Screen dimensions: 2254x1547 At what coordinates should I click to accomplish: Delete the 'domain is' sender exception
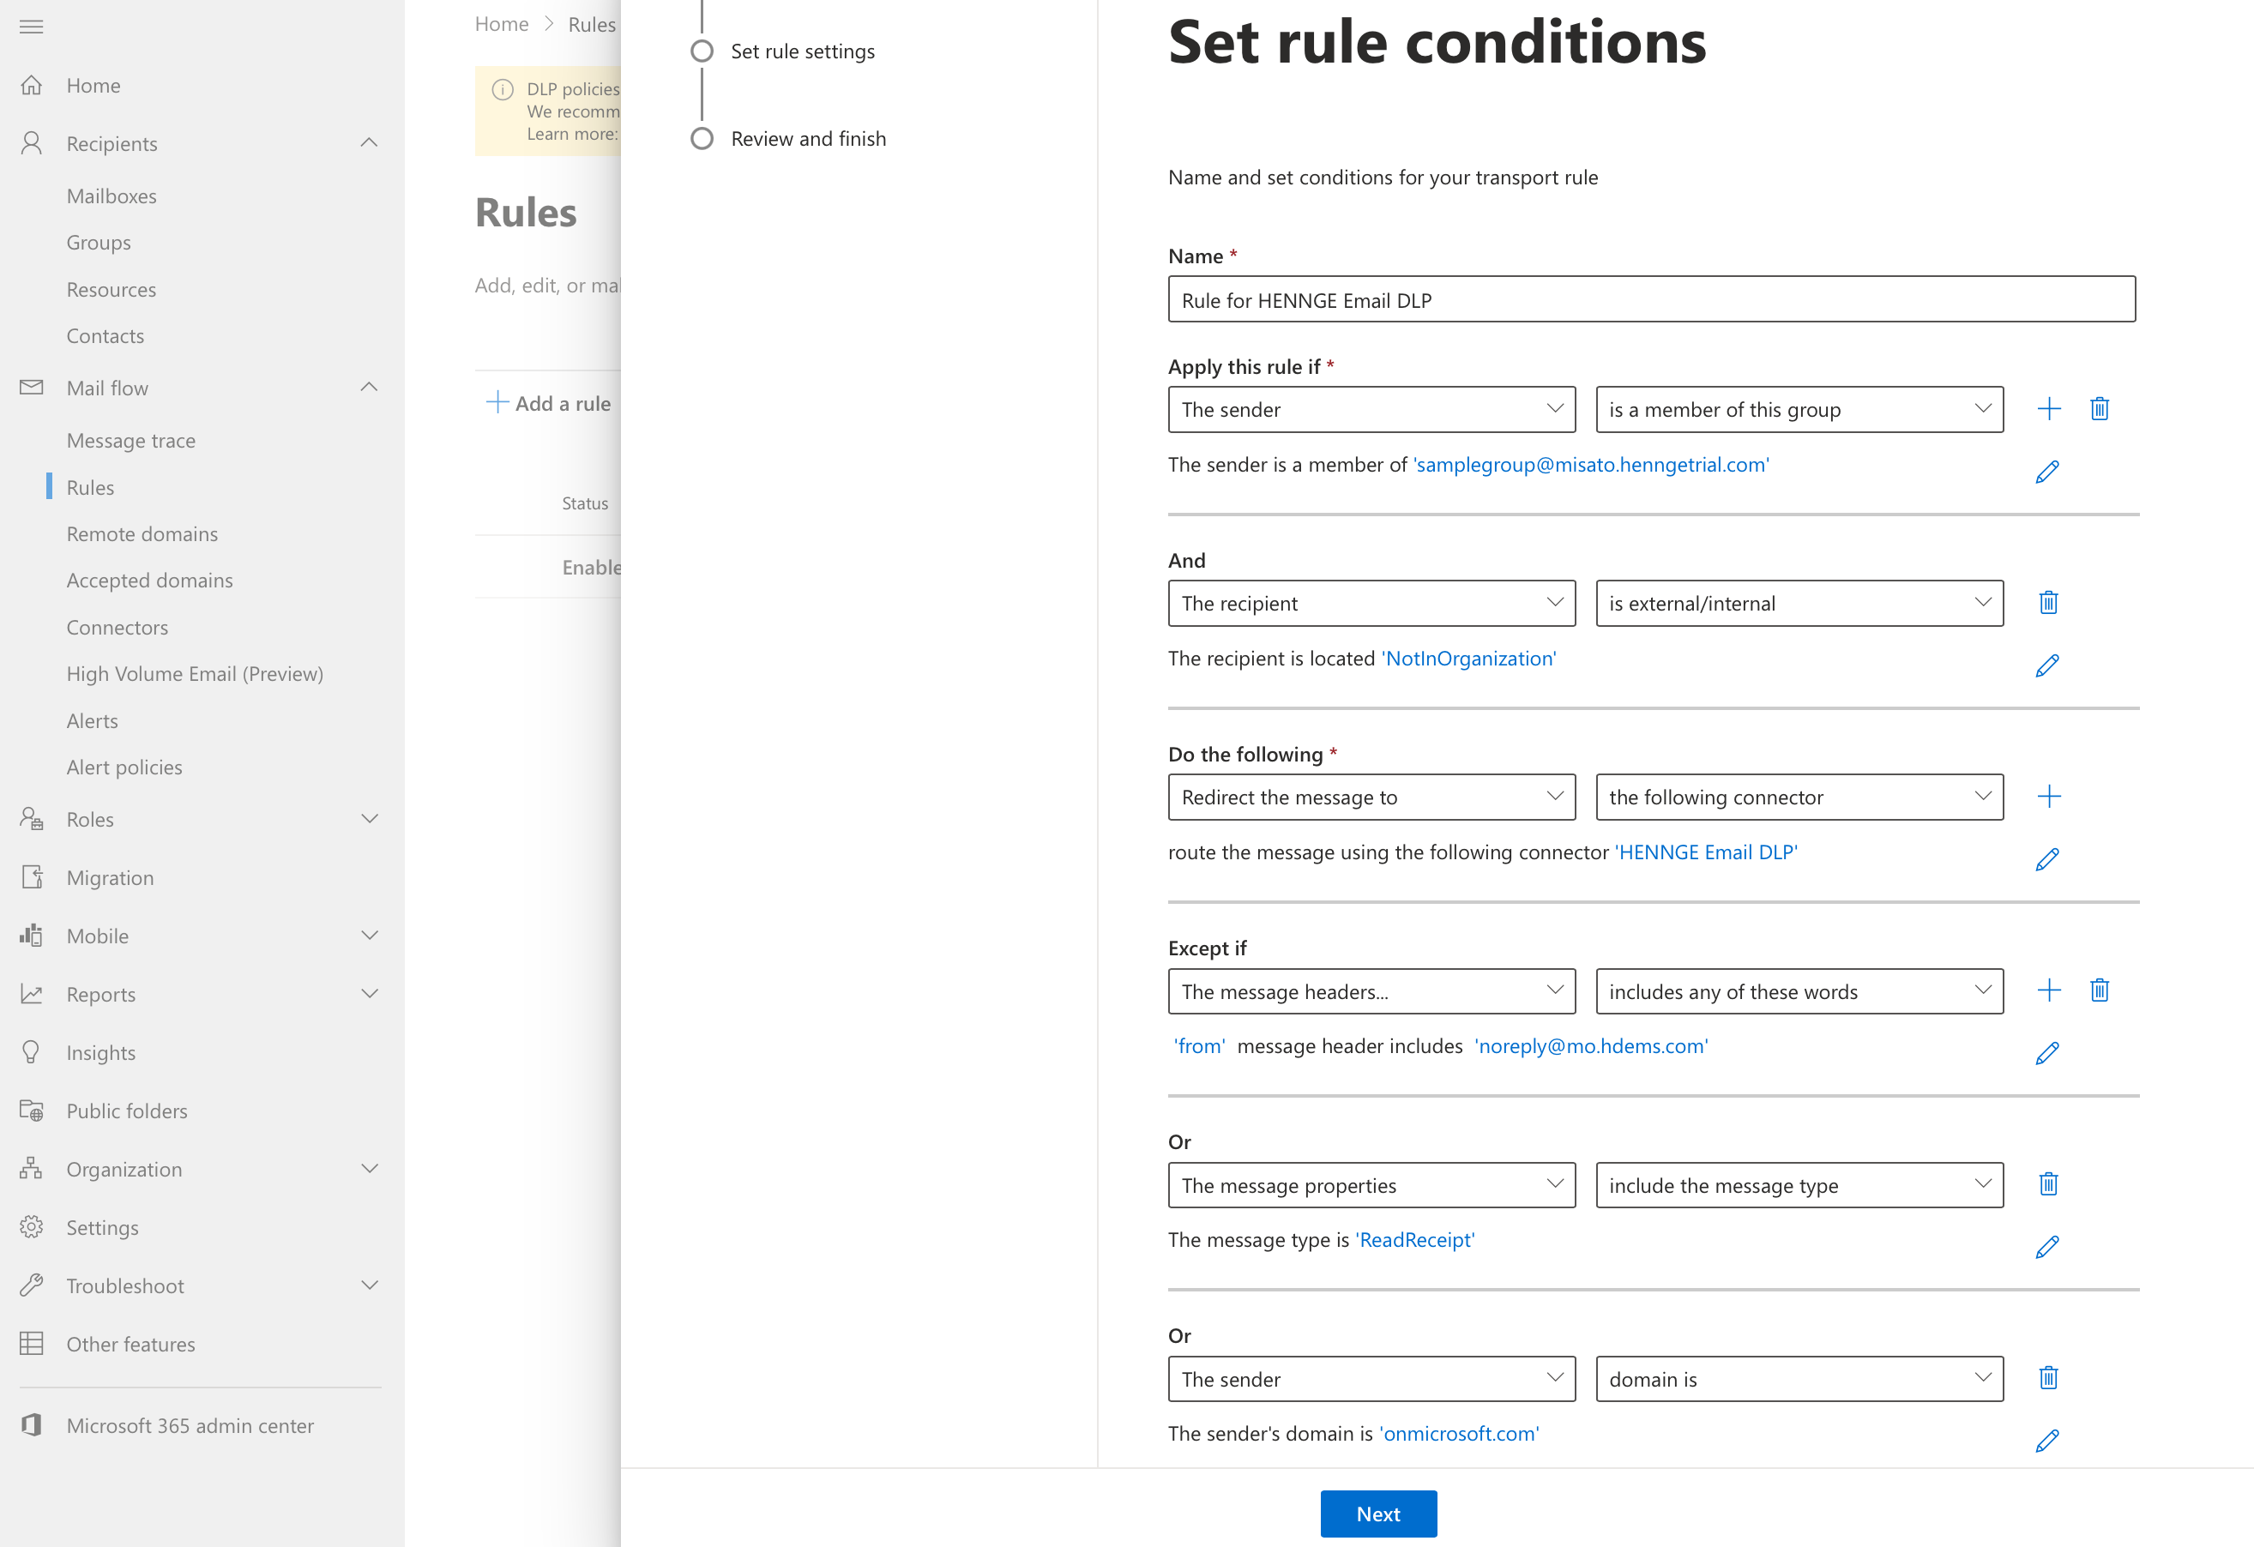[2048, 1377]
